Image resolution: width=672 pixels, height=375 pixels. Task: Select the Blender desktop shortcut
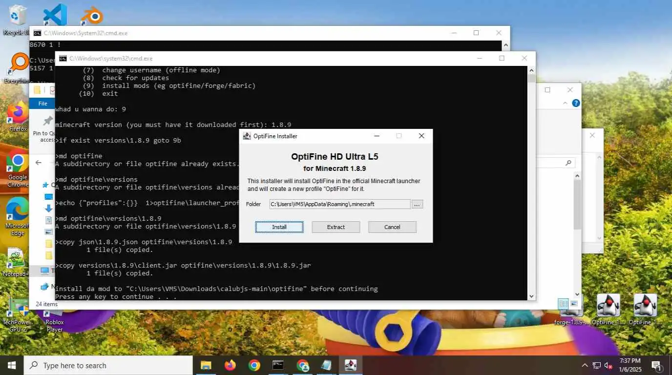(x=91, y=16)
